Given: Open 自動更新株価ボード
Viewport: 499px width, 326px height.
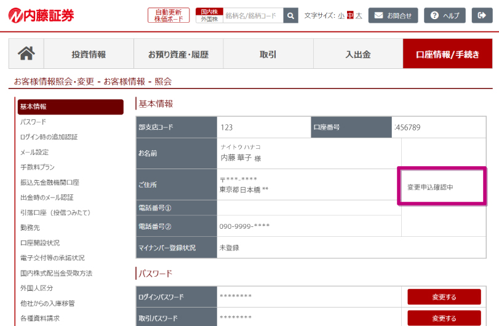Looking at the screenshot, I should pyautogui.click(x=169, y=15).
